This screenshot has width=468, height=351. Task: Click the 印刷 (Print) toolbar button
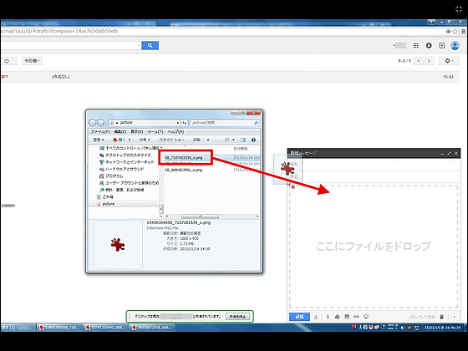click(196, 140)
